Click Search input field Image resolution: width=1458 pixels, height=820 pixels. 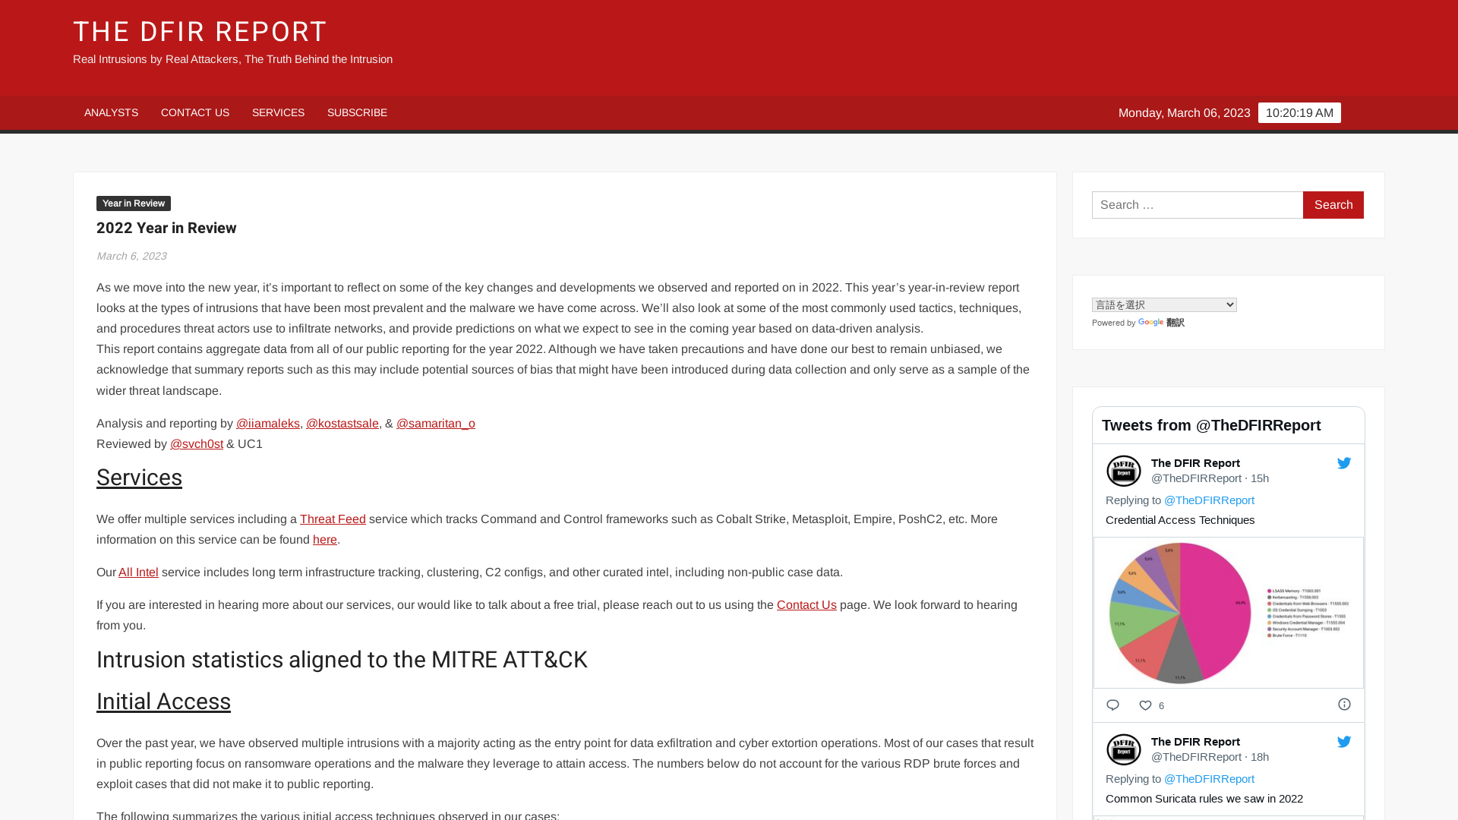tap(1198, 204)
